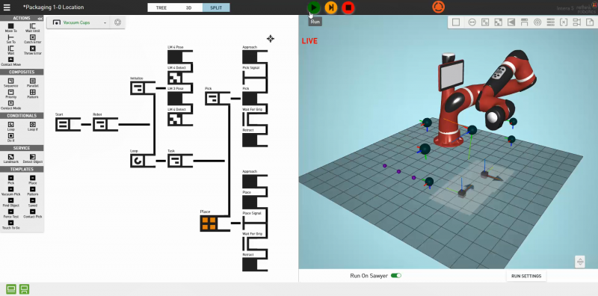Click the red Stop button
This screenshot has width=598, height=296.
[348, 7]
